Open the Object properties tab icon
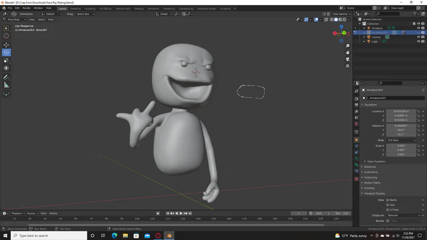 point(356,140)
